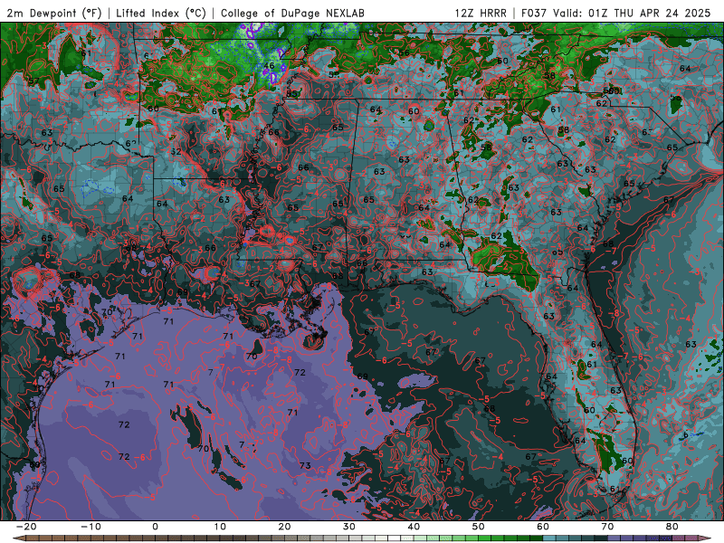Click the "30" colorbar scale label
Image resolution: width=724 pixels, height=543 pixels.
tap(349, 527)
